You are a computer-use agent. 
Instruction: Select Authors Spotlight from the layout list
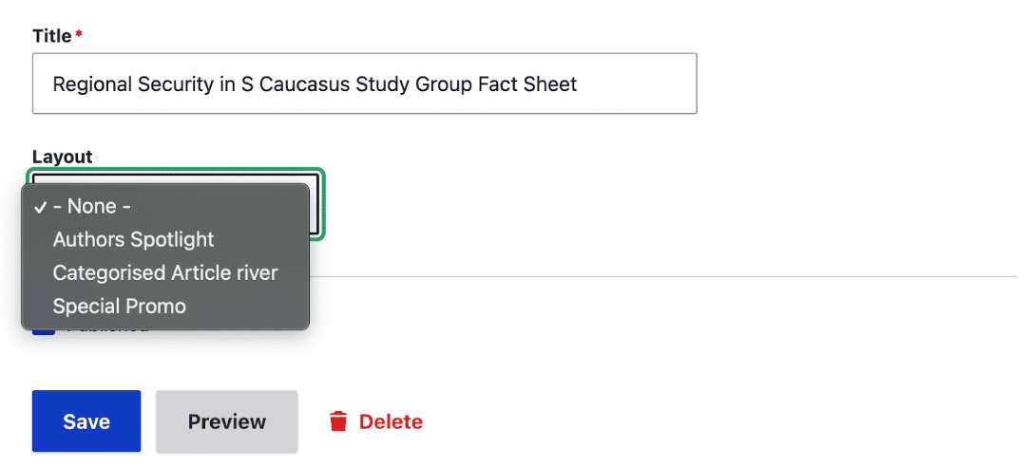(133, 240)
